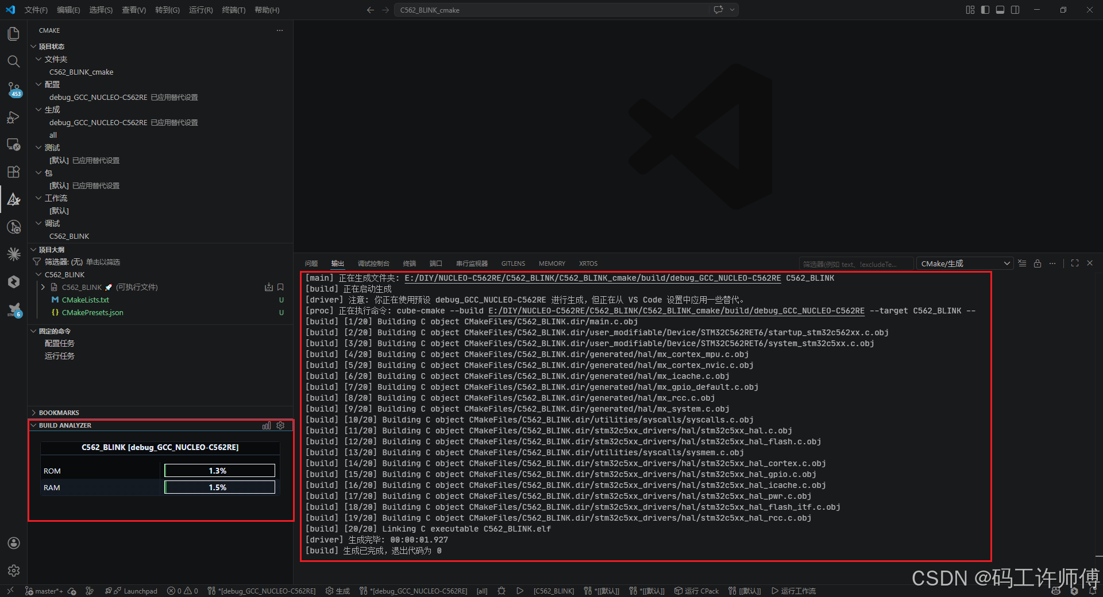1103x597 pixels.
Task: Open the CMake/生成 output channel dropdown
Action: (964, 263)
